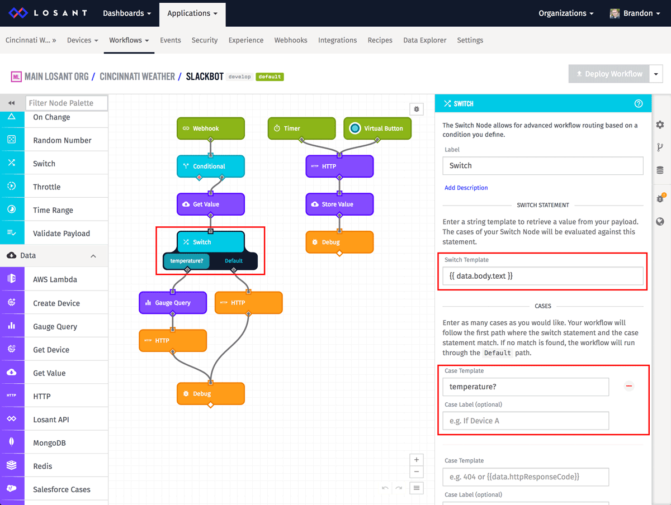Select the Virtual Button node on canvas
This screenshot has height=505, width=671.
(377, 128)
